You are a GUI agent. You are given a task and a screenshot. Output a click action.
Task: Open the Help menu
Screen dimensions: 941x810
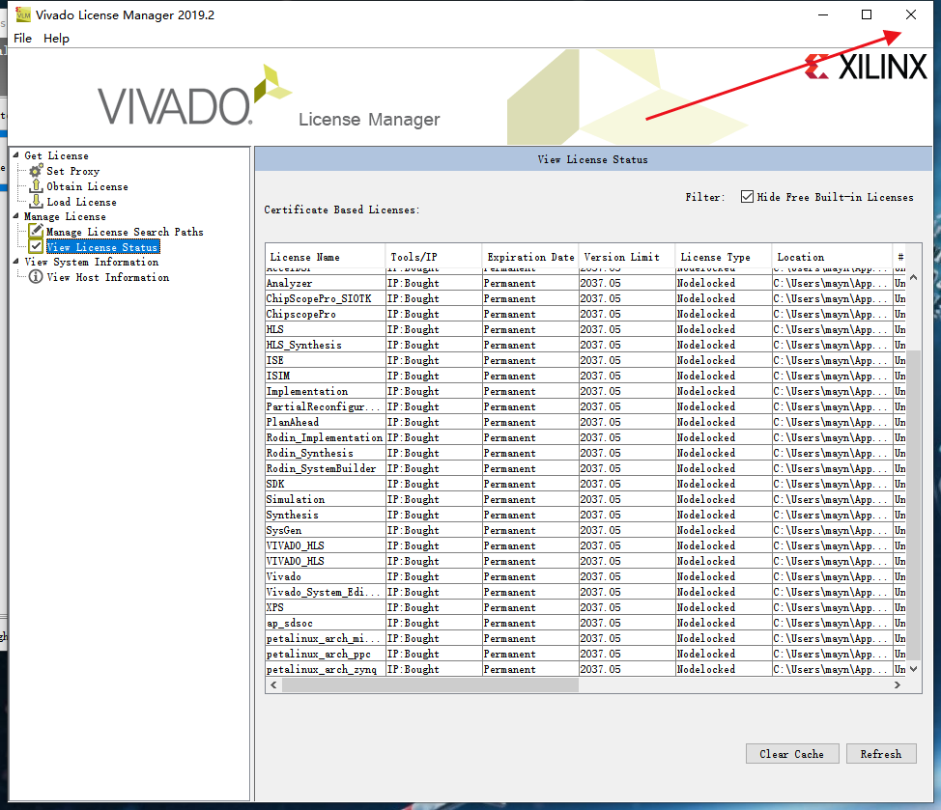coord(56,39)
